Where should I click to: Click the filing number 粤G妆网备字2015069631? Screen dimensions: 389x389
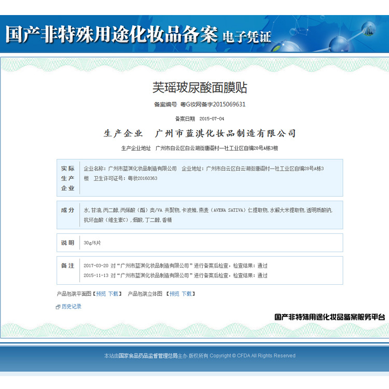[213, 104]
